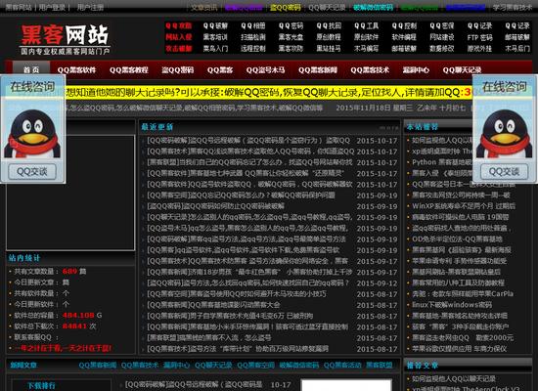Screen dimensions: 538x391
Task: Click the 站内统计 section heading
Action: point(24,258)
